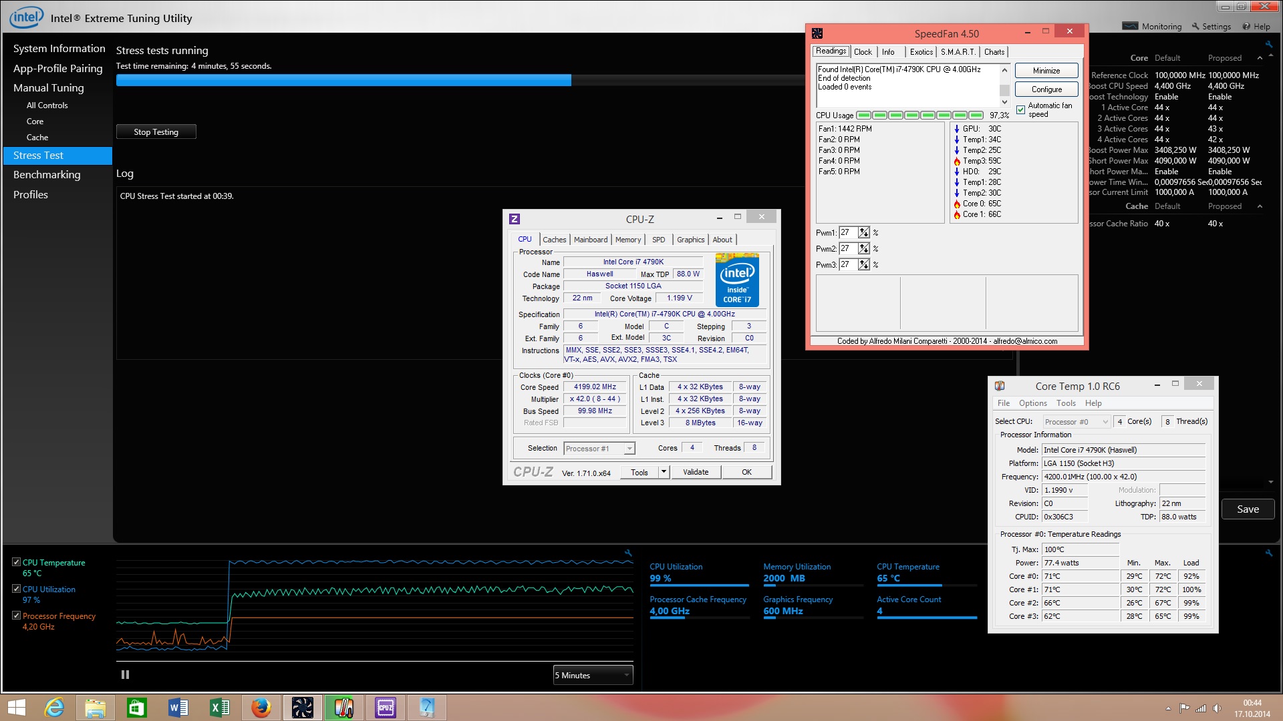The width and height of the screenshot is (1283, 721).
Task: Open the Charts tab in SpeedFan
Action: click(994, 52)
